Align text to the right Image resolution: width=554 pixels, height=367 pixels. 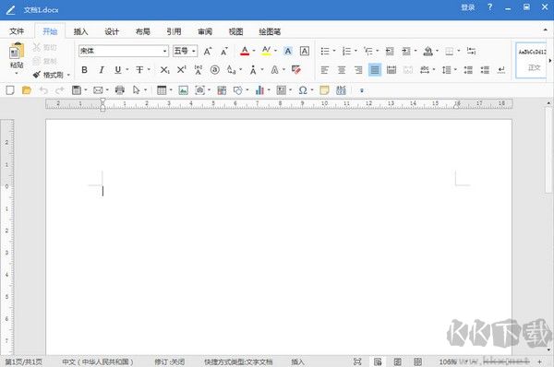tap(358, 70)
